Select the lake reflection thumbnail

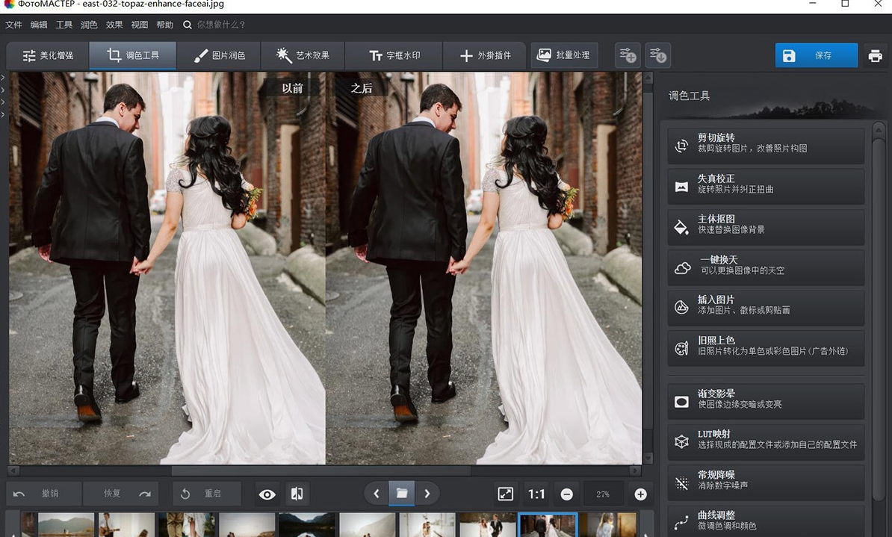pyautogui.click(x=306, y=524)
